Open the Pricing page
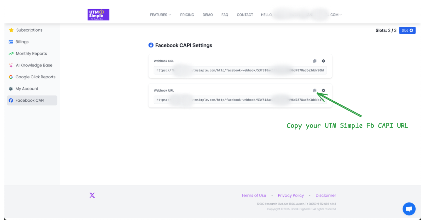 (187, 15)
